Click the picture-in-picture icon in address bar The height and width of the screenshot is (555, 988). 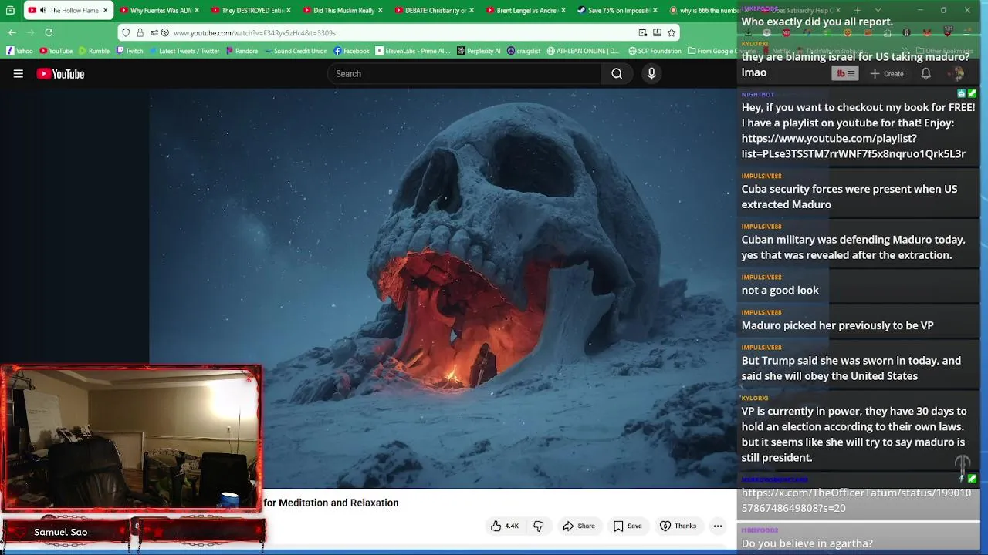(643, 32)
